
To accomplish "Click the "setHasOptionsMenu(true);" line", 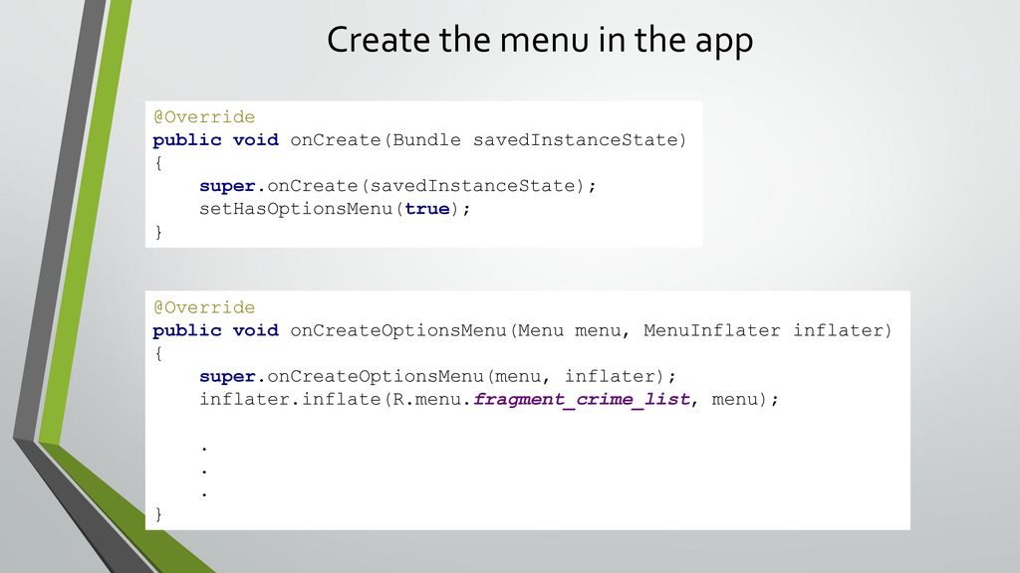I will point(335,209).
